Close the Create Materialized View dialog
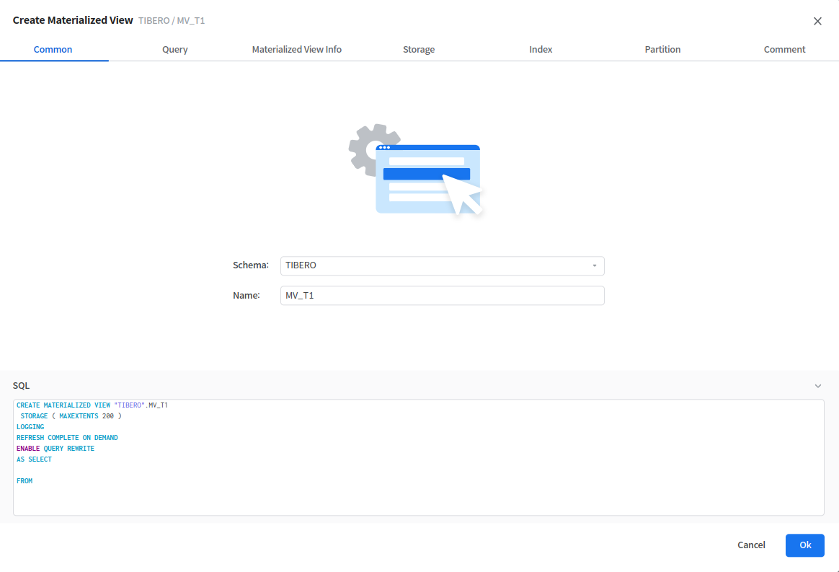Viewport: 839px width, 572px height. point(817,21)
